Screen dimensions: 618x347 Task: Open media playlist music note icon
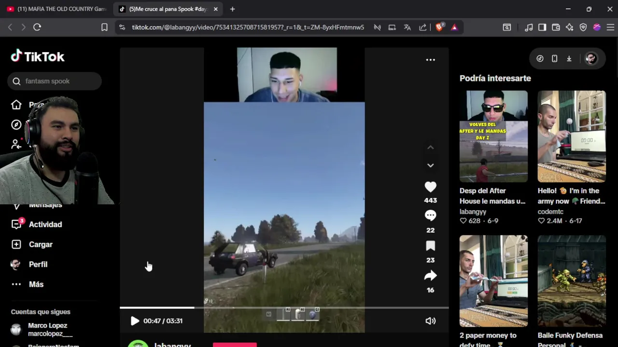(x=529, y=27)
